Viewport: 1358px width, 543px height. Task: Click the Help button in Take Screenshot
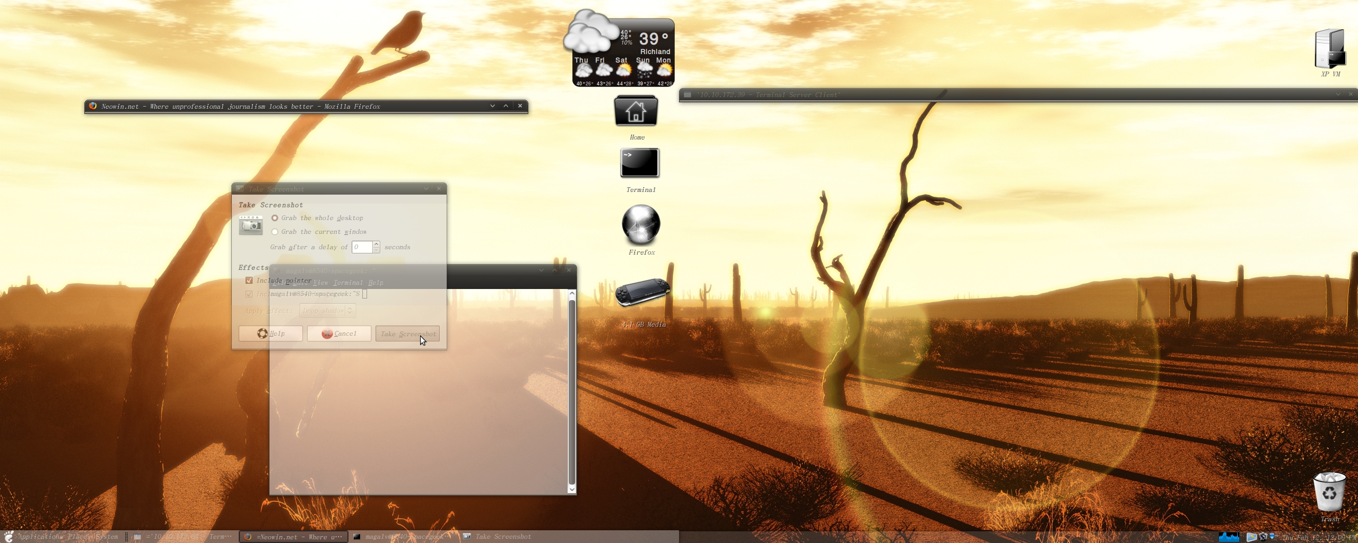pyautogui.click(x=271, y=334)
